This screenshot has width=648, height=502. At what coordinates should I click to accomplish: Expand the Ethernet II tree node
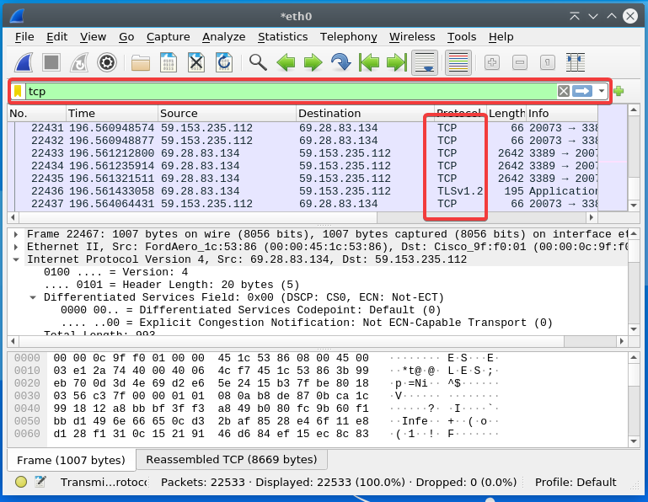[16, 247]
